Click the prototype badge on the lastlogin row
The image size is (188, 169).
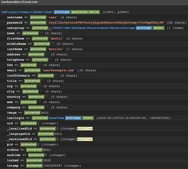tap(73, 118)
